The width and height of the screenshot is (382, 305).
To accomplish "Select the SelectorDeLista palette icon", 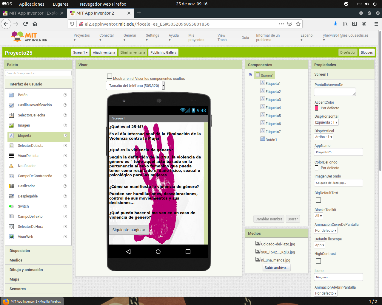I will [x=11, y=146].
